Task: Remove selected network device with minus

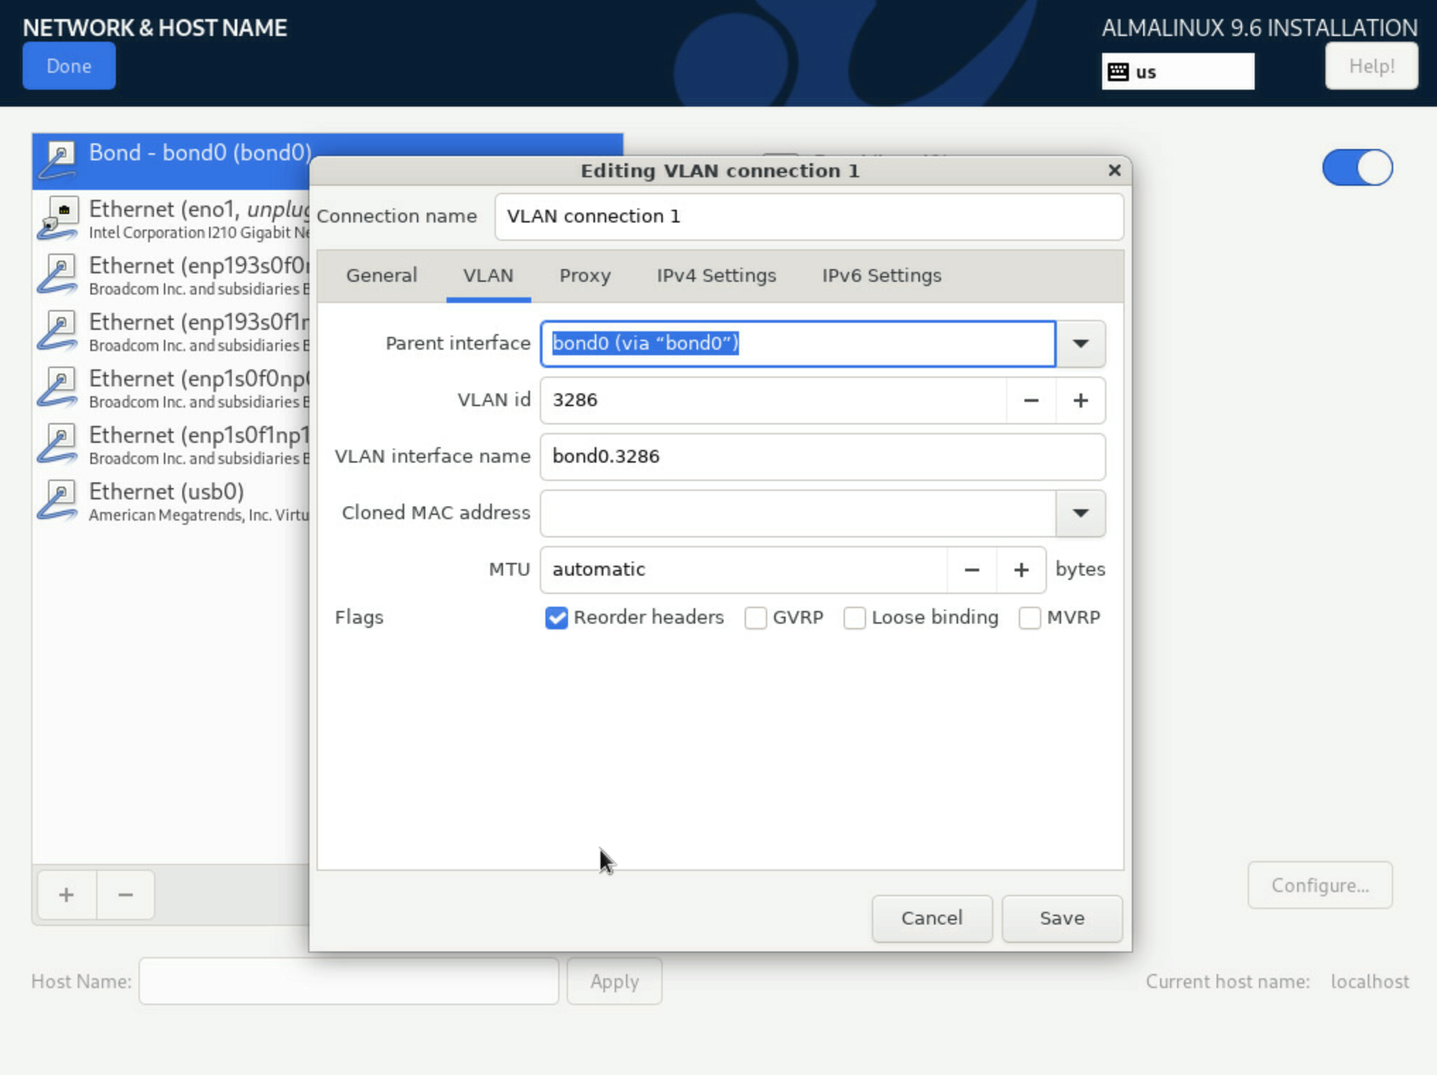Action: click(x=126, y=895)
